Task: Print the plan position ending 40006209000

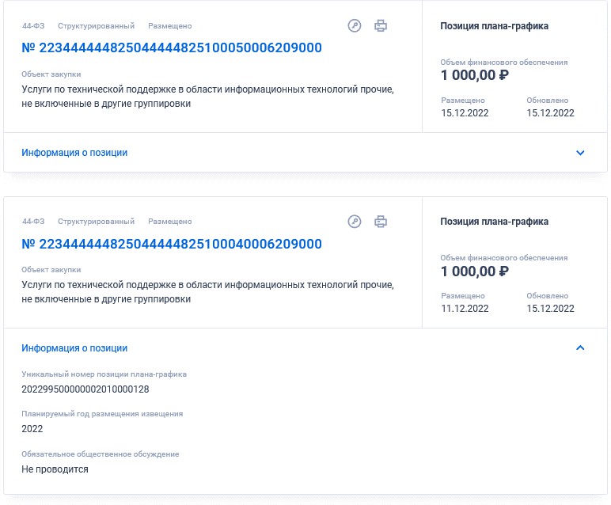Action: point(381,222)
